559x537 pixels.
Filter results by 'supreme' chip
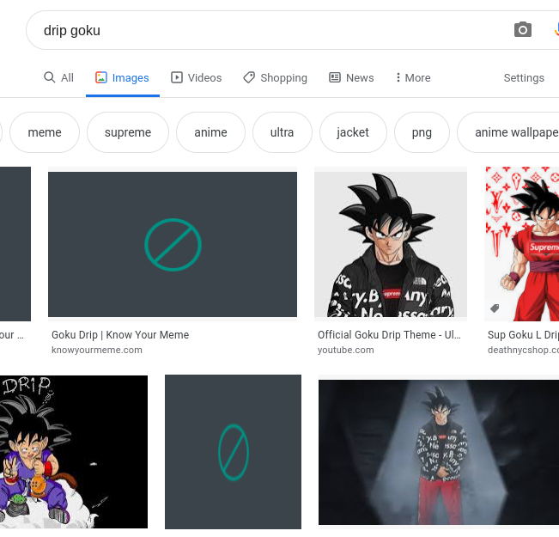coord(128,132)
